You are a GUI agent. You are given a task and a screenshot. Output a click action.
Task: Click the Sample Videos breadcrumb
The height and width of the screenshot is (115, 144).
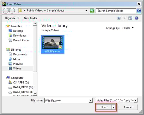(x=56, y=10)
